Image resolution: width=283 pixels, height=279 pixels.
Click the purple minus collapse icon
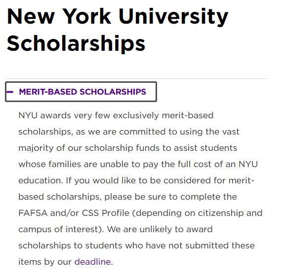(10, 92)
